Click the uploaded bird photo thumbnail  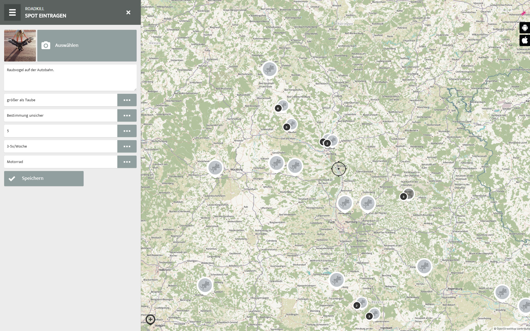tap(20, 46)
